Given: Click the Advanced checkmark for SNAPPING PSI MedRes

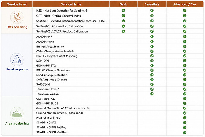Looking at the screenshot, I should point(184,133).
